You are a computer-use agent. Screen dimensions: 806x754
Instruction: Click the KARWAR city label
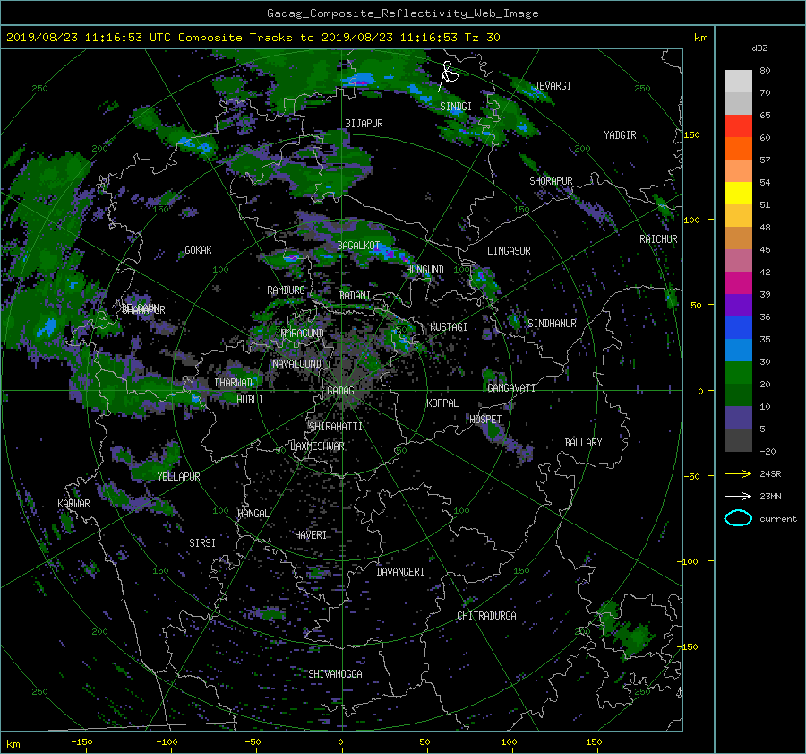click(x=73, y=503)
